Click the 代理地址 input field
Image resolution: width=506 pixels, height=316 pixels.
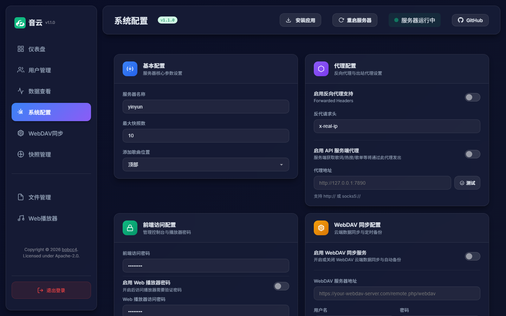pos(382,183)
